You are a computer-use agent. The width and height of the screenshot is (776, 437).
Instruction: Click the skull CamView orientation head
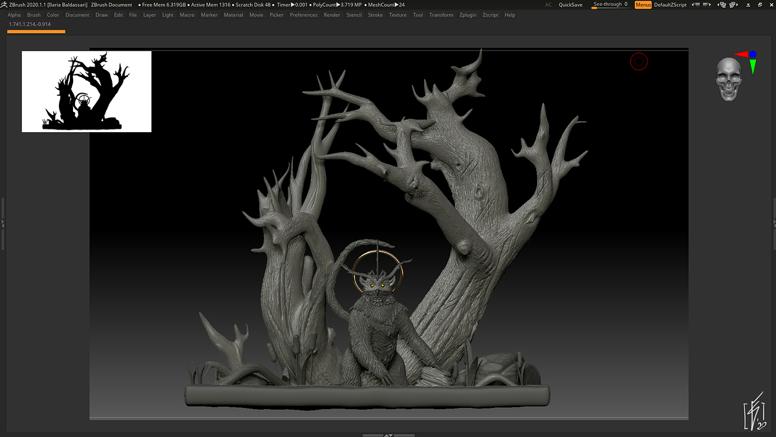729,79
